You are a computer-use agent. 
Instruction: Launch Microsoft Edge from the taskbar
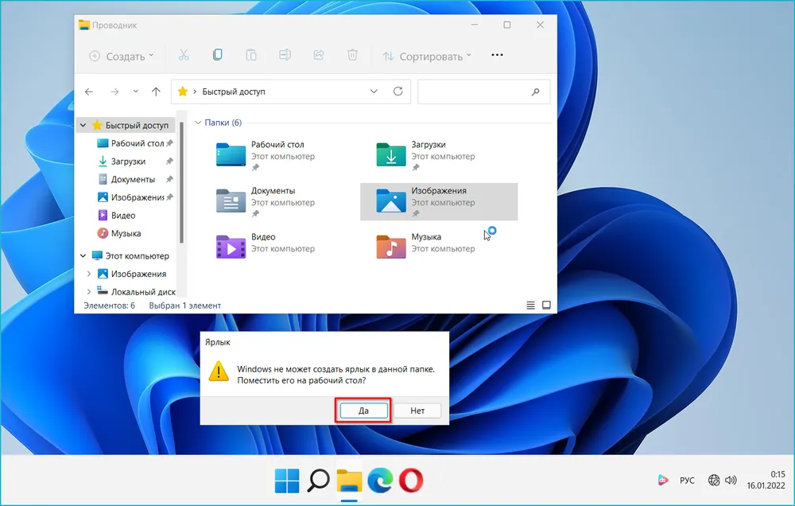(x=380, y=480)
